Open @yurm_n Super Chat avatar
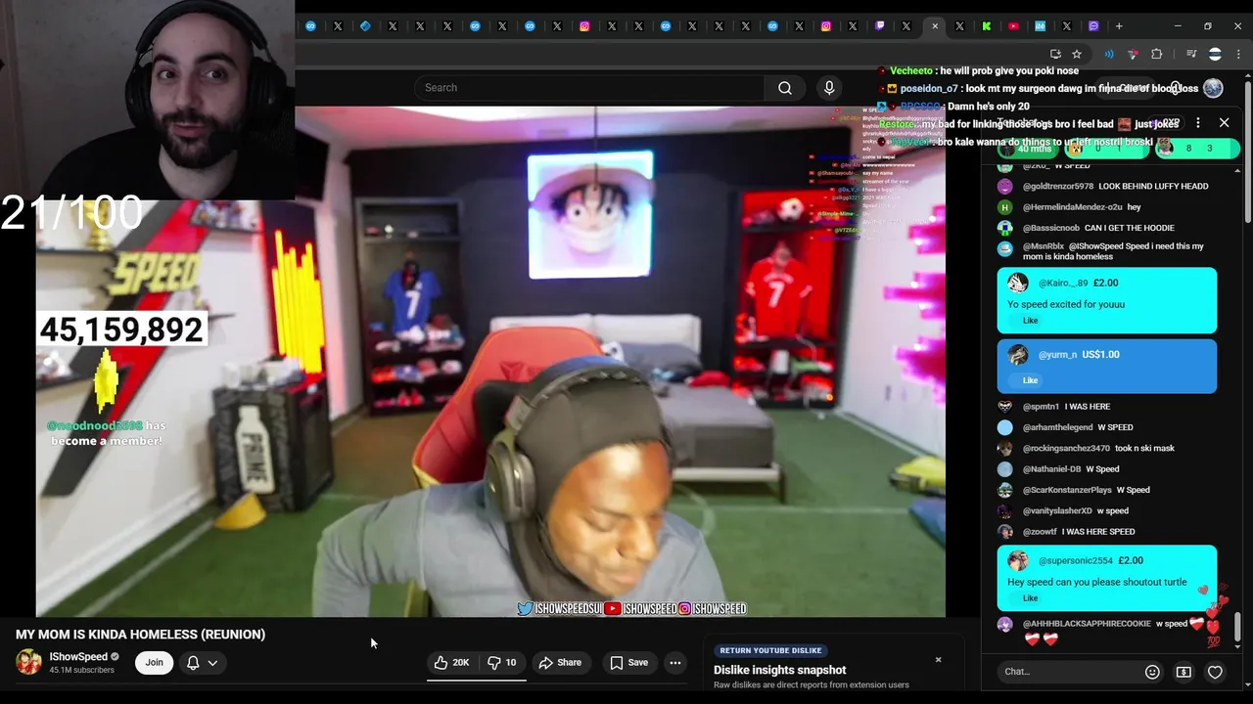The image size is (1253, 704). (x=1018, y=355)
